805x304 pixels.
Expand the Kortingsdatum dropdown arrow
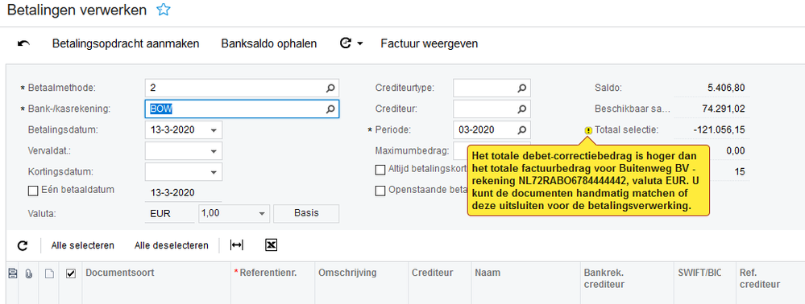pos(214,172)
